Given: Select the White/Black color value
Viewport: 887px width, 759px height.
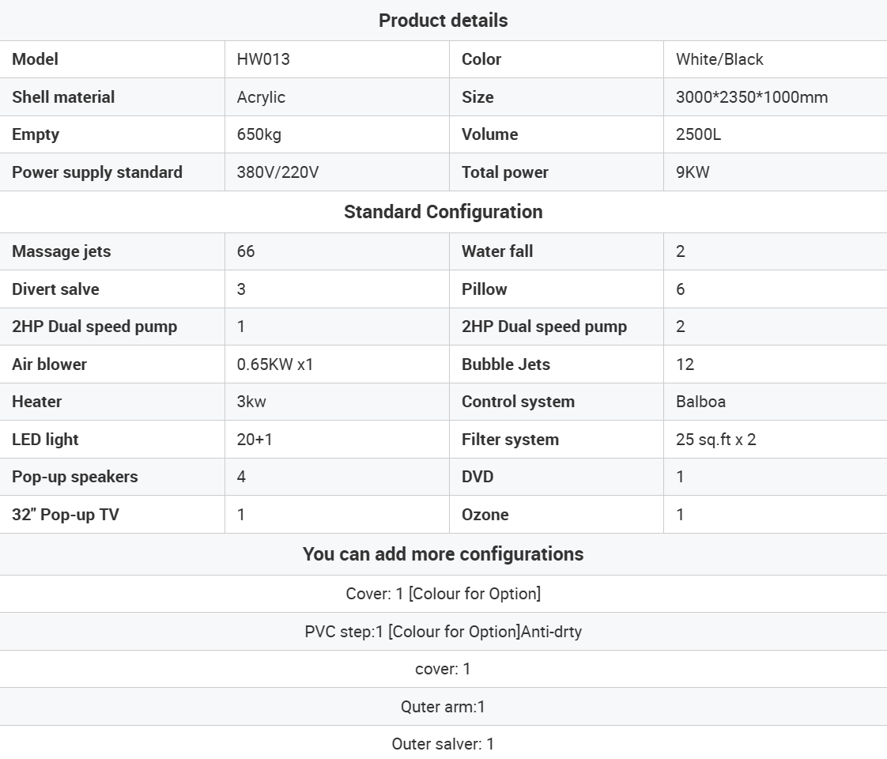Looking at the screenshot, I should [719, 59].
